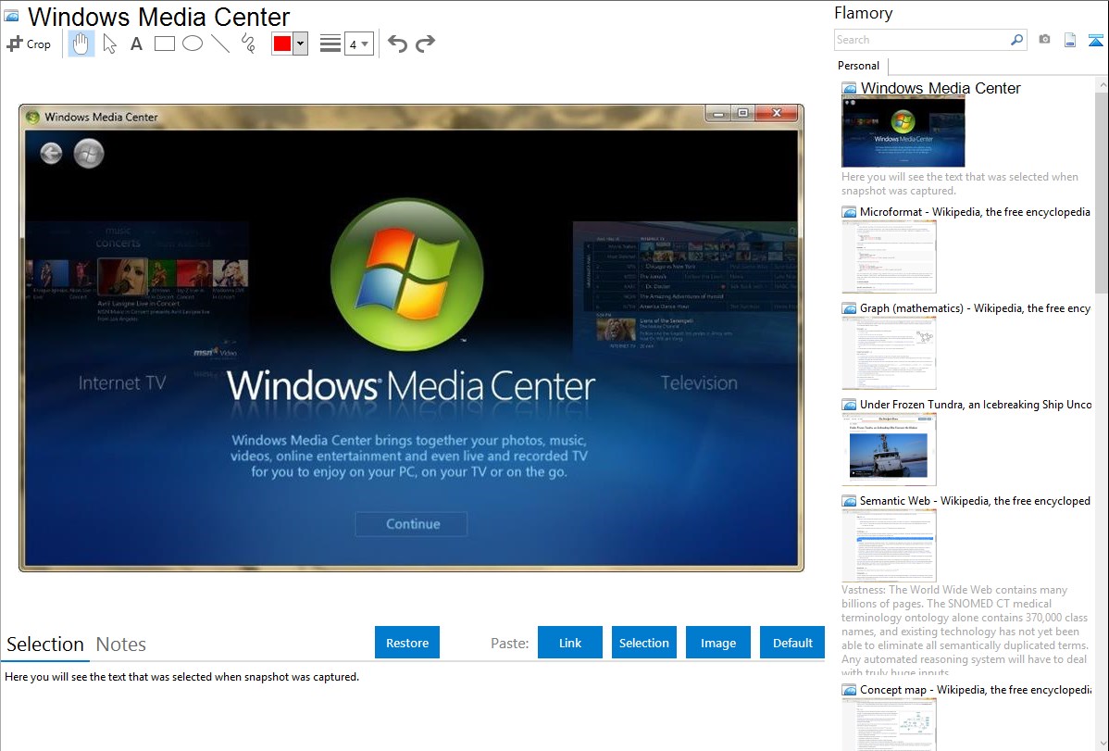Click the Media Center back arrow

tap(51, 153)
